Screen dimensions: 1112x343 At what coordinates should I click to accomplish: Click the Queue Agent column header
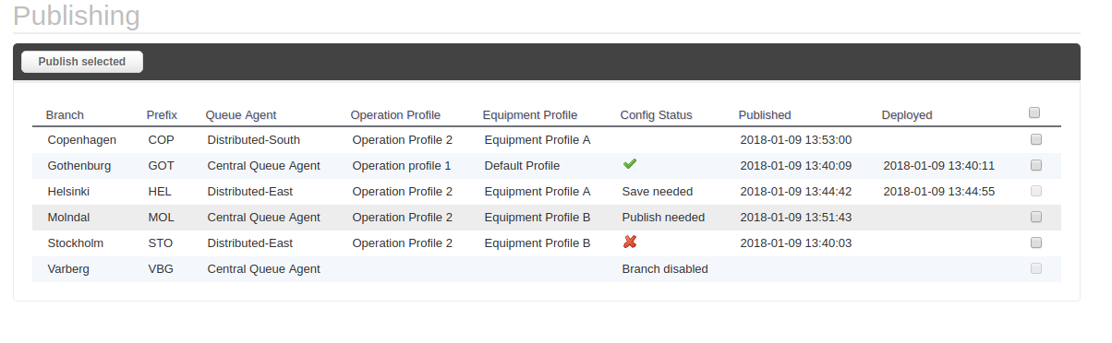pos(241,115)
